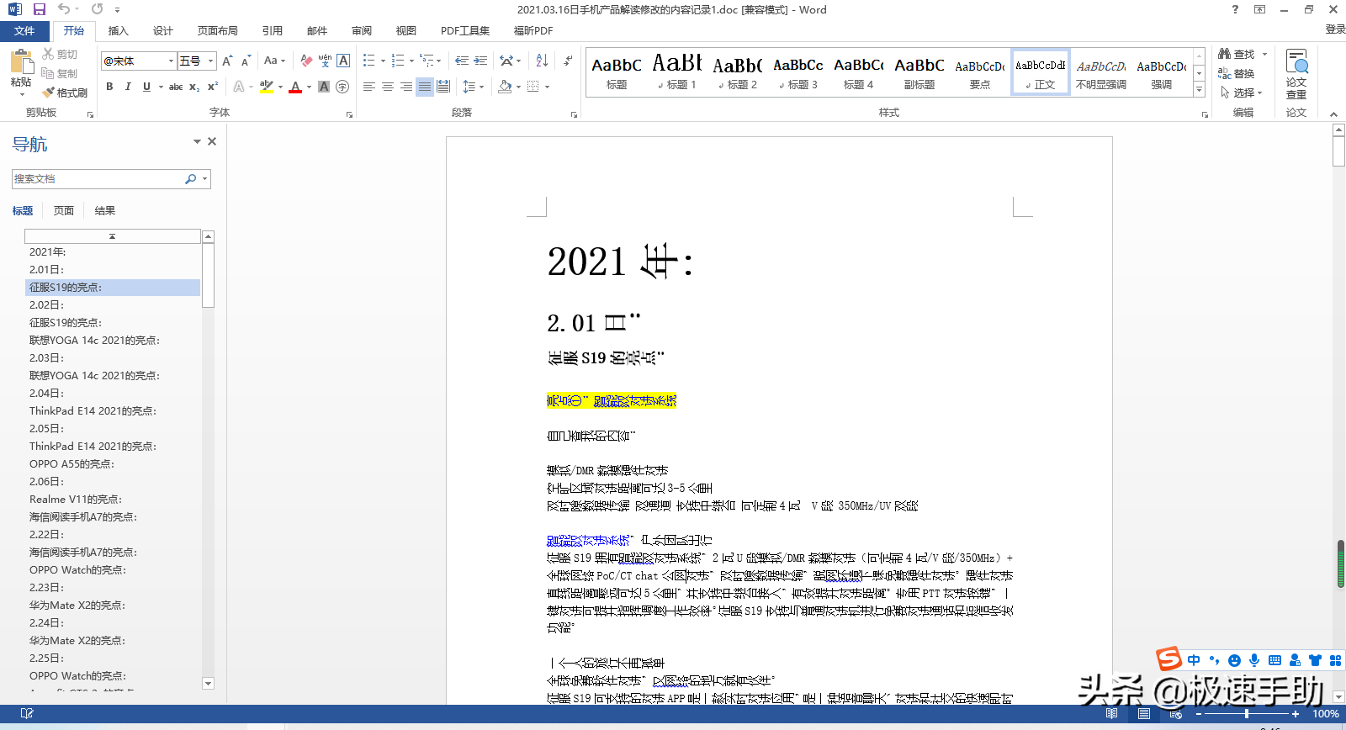The image size is (1346, 730).
Task: Open the Sogou toolbox grid icon
Action: (x=1335, y=661)
